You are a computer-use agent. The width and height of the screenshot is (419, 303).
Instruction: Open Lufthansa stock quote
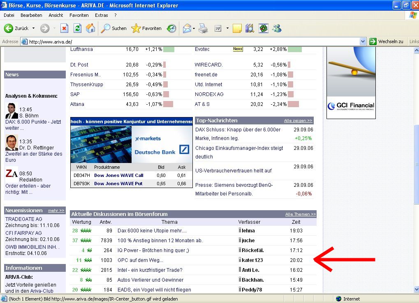(81, 49)
